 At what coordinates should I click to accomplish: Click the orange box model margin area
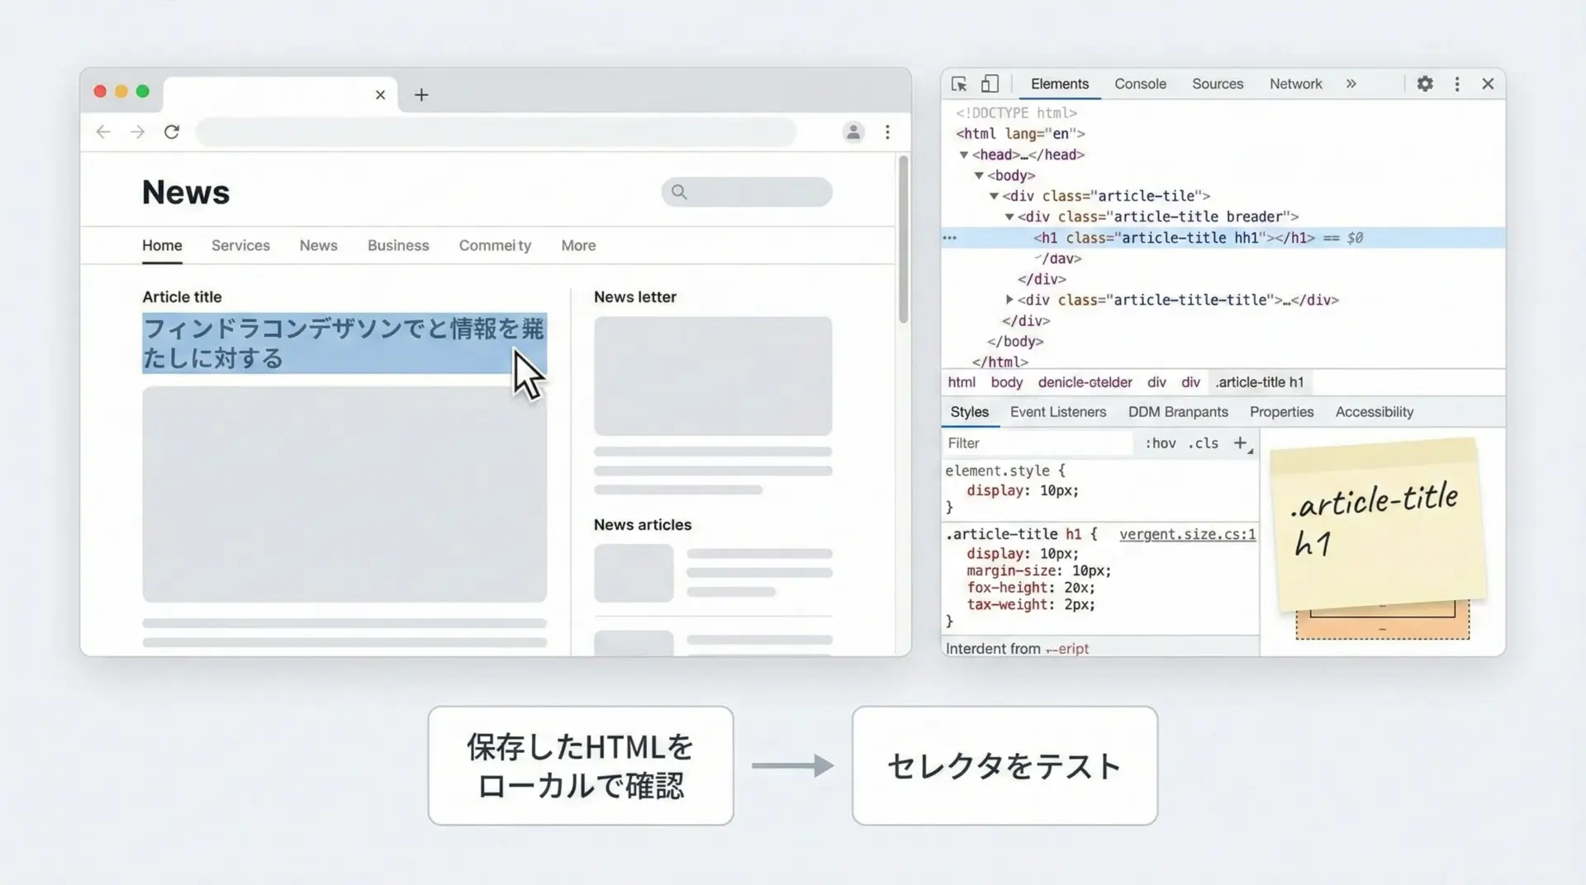point(1383,630)
